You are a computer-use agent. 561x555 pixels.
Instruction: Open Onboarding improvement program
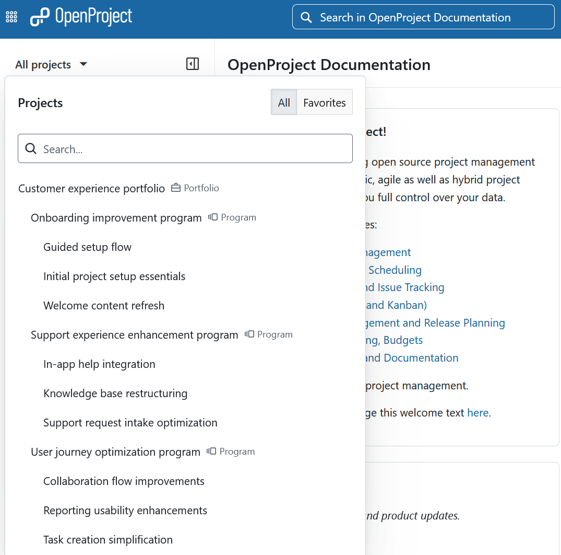coord(116,218)
